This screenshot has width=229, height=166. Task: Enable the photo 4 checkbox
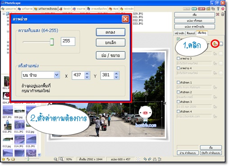(178, 68)
